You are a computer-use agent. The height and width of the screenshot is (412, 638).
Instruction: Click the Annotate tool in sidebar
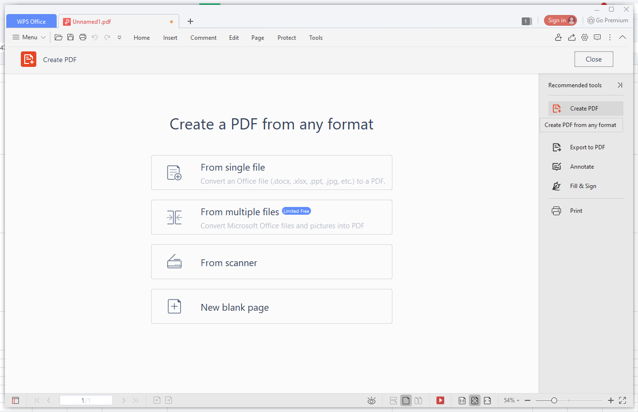click(581, 167)
